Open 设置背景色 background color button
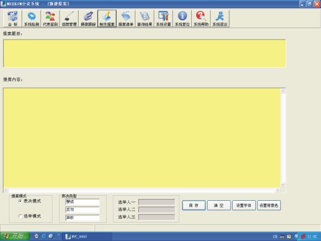 269,205
